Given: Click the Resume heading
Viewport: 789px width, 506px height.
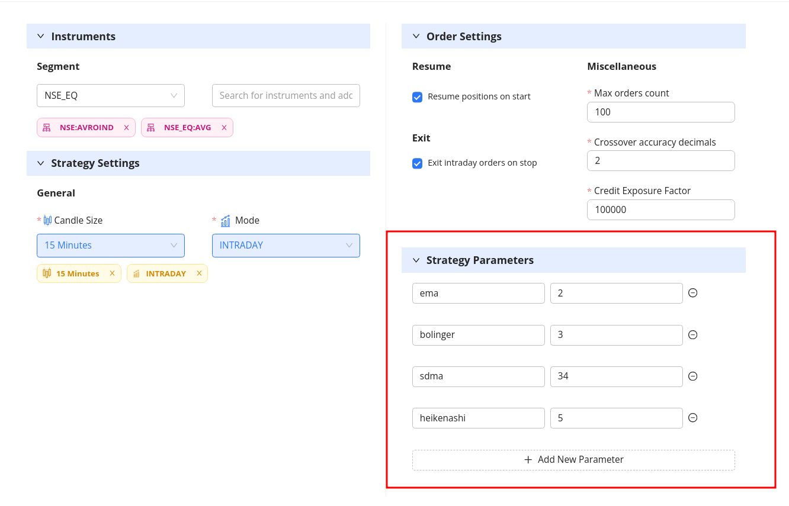Looking at the screenshot, I should click(431, 66).
